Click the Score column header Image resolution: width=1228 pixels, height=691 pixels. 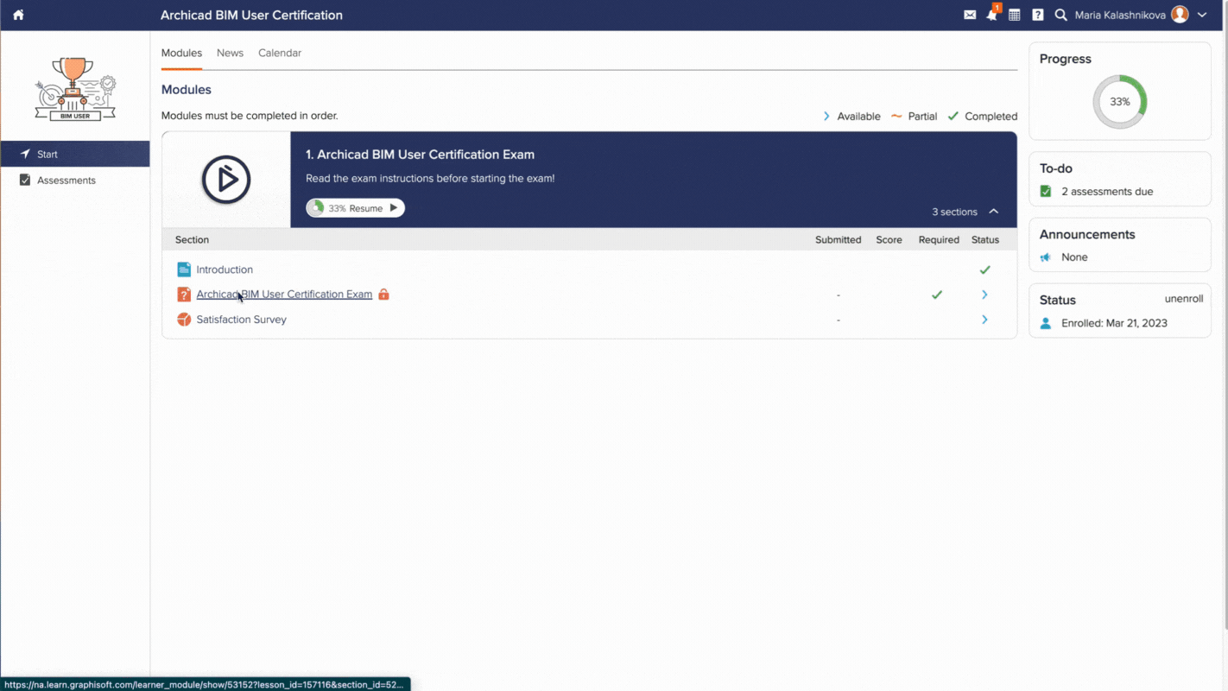click(889, 240)
